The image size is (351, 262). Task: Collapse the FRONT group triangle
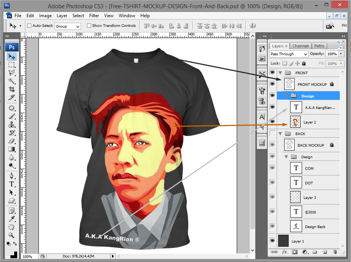pyautogui.click(x=280, y=73)
